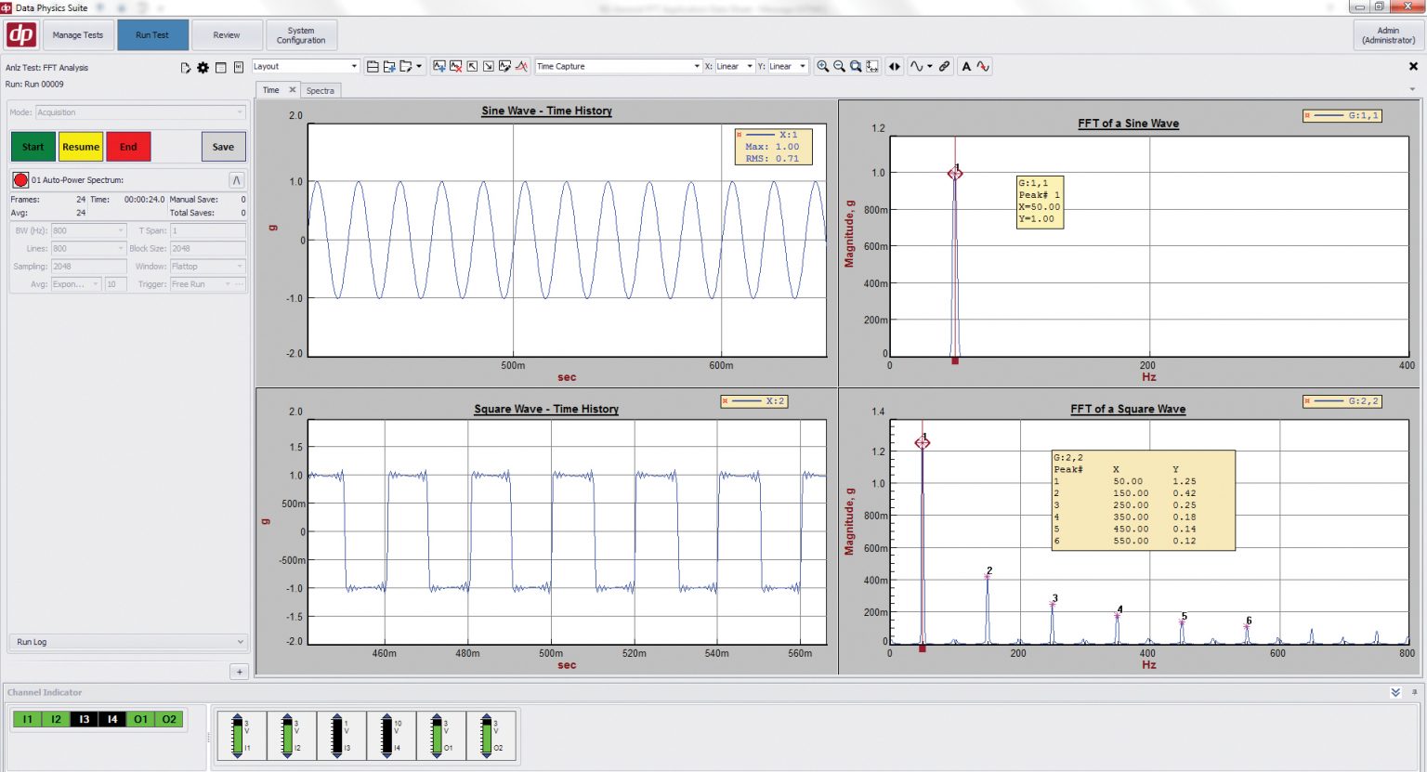Click the Data Physics 'dp' logo

[20, 35]
